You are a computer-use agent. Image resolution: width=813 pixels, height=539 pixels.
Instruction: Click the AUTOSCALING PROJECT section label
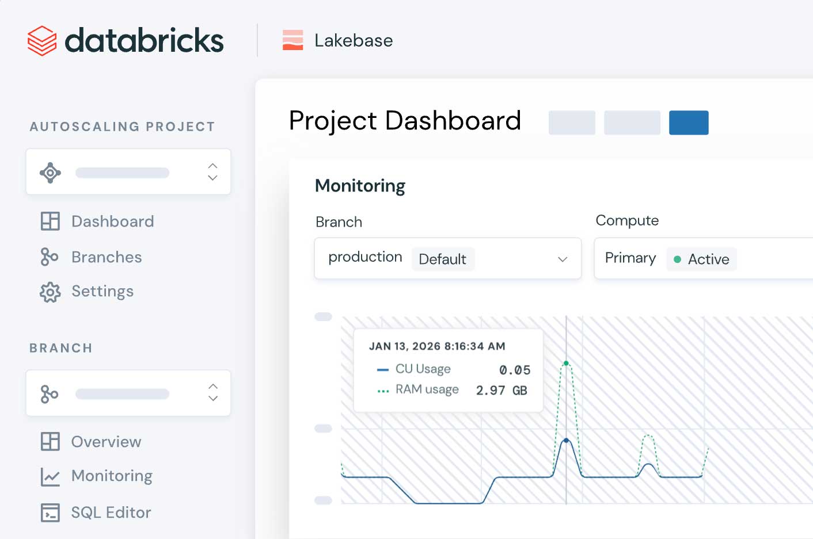pos(122,127)
